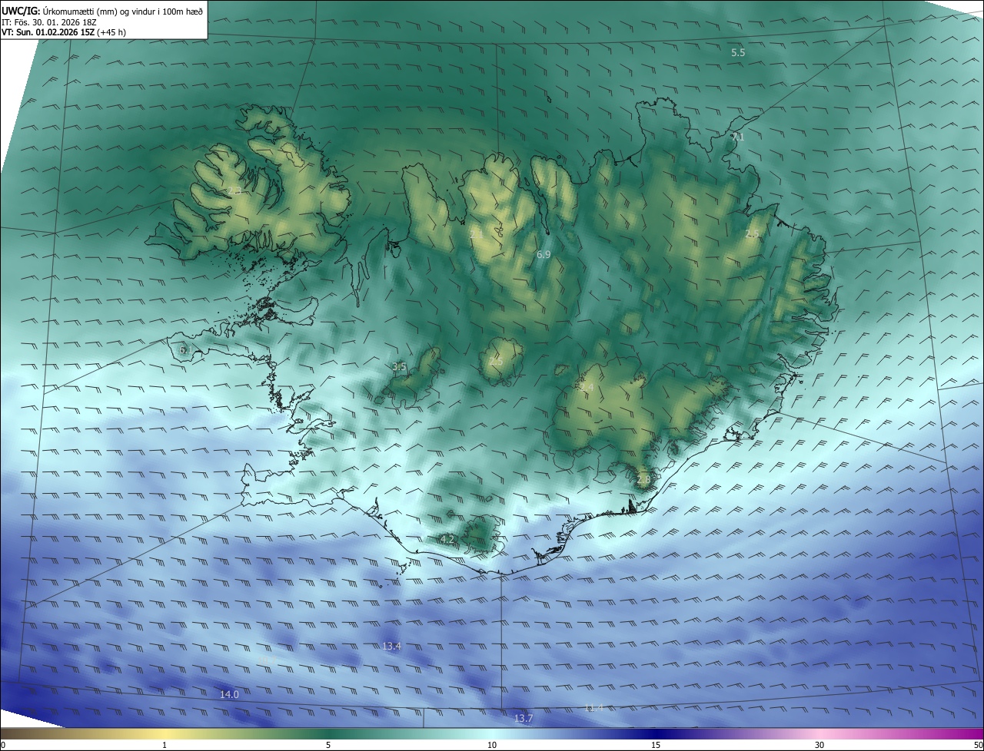Click the 7.1 value label on the map

[737, 137]
